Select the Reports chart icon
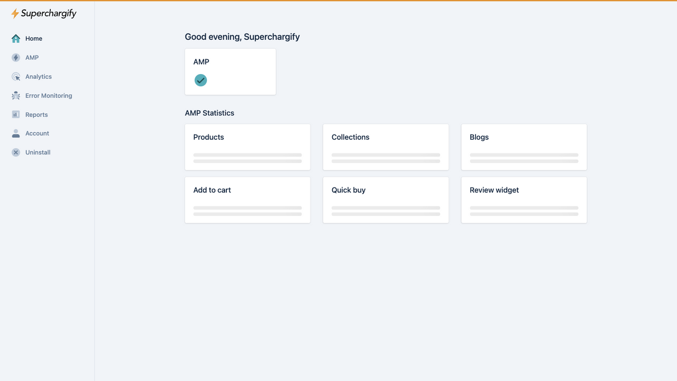This screenshot has height=381, width=677. [16, 114]
